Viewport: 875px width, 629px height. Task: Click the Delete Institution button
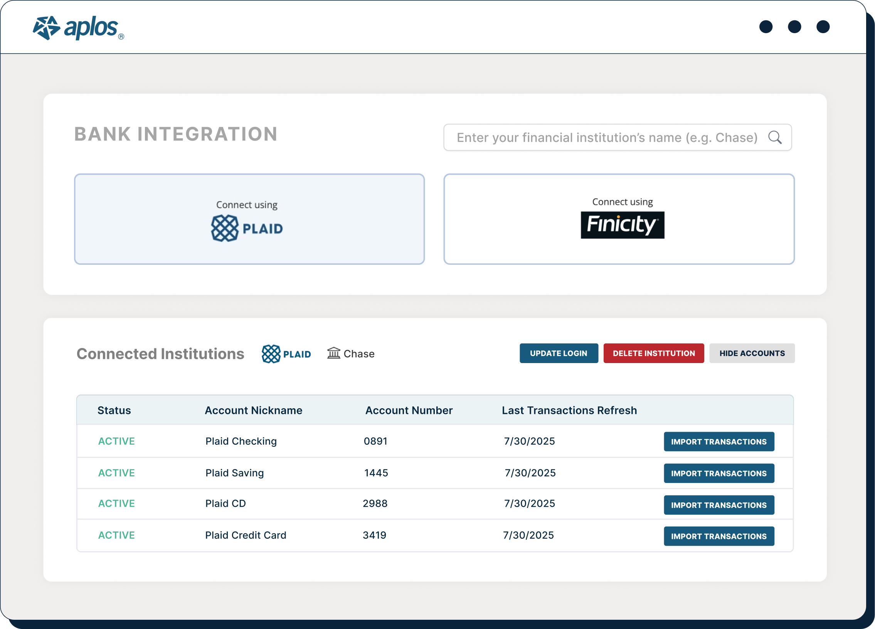point(653,353)
